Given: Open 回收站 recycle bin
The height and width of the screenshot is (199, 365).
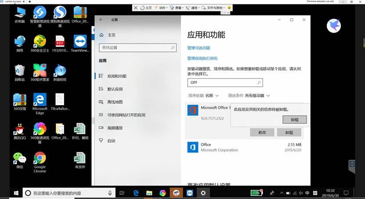Looking at the screenshot, I should coord(20,72).
